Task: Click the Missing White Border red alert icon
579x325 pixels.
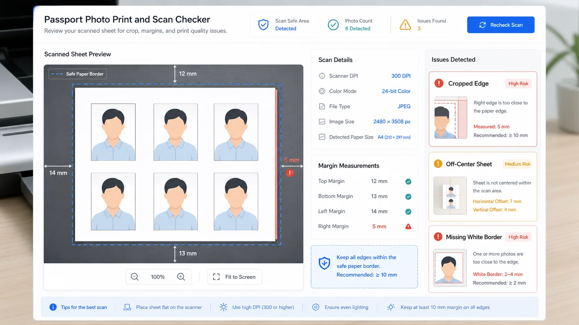Action: coord(438,237)
